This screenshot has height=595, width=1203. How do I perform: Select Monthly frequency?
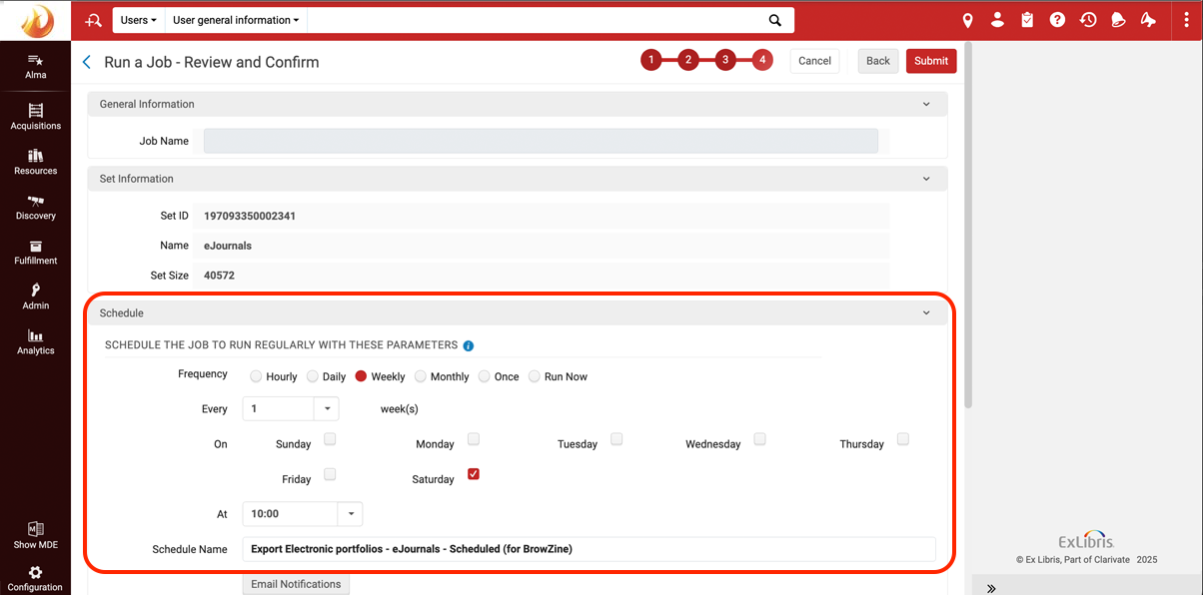[421, 376]
